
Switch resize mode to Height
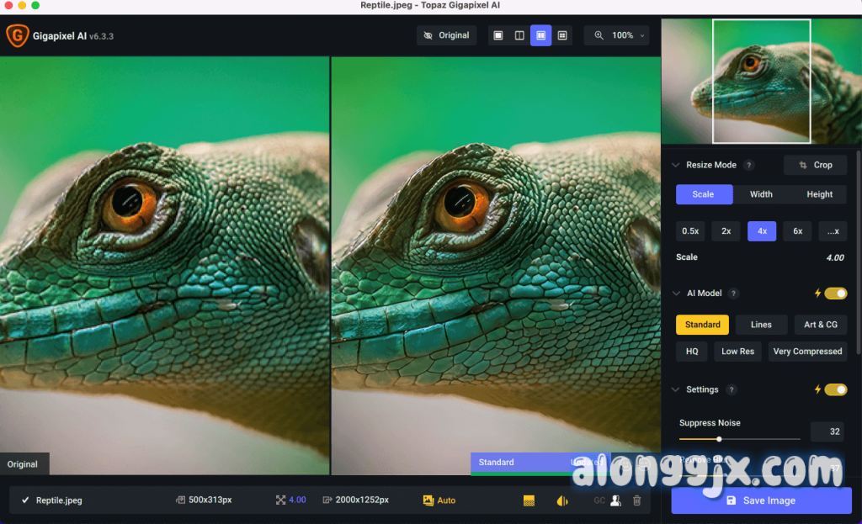click(819, 194)
